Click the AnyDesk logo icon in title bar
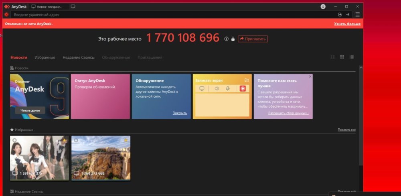Screen dimensions: 401x196 pyautogui.click(x=7, y=7)
